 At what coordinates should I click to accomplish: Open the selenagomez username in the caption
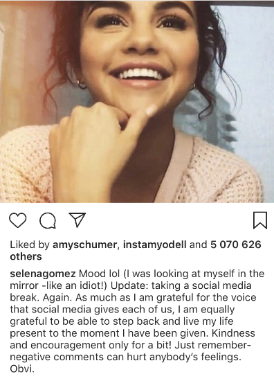(43, 274)
